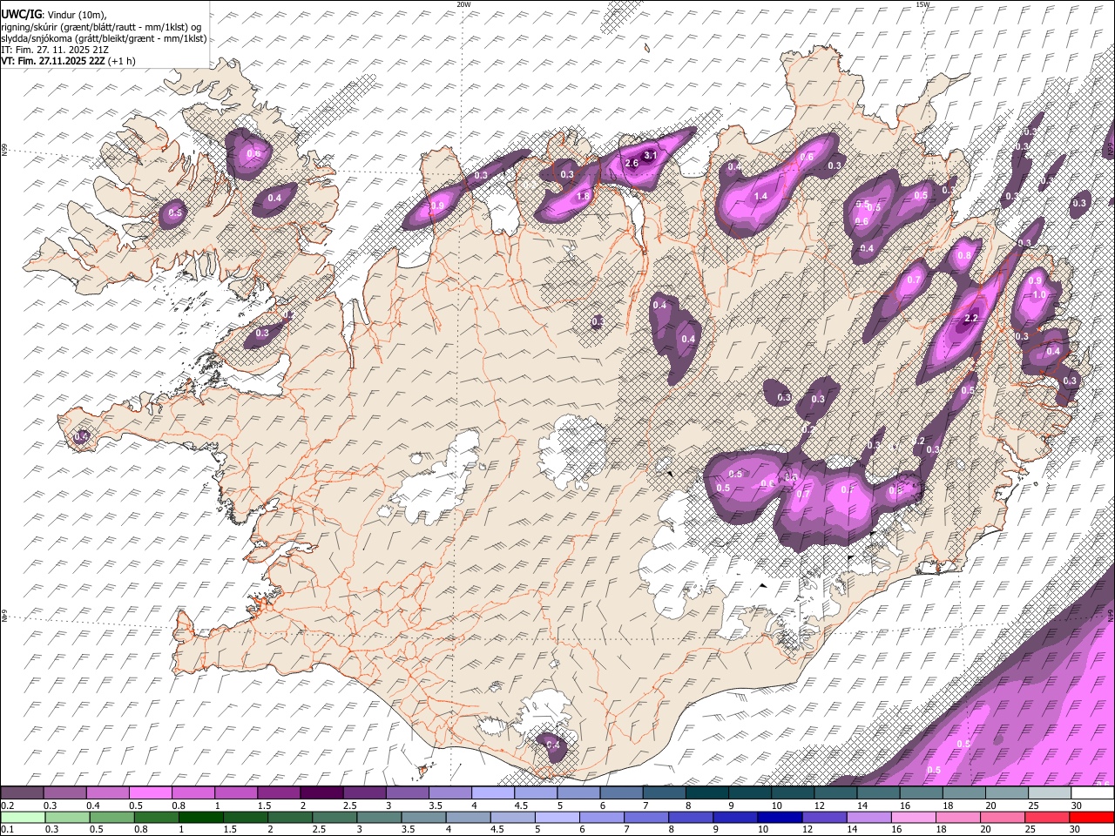Screen dimensions: 1115x836
Task: Click the 20W longitude label
Action: click(x=463, y=4)
